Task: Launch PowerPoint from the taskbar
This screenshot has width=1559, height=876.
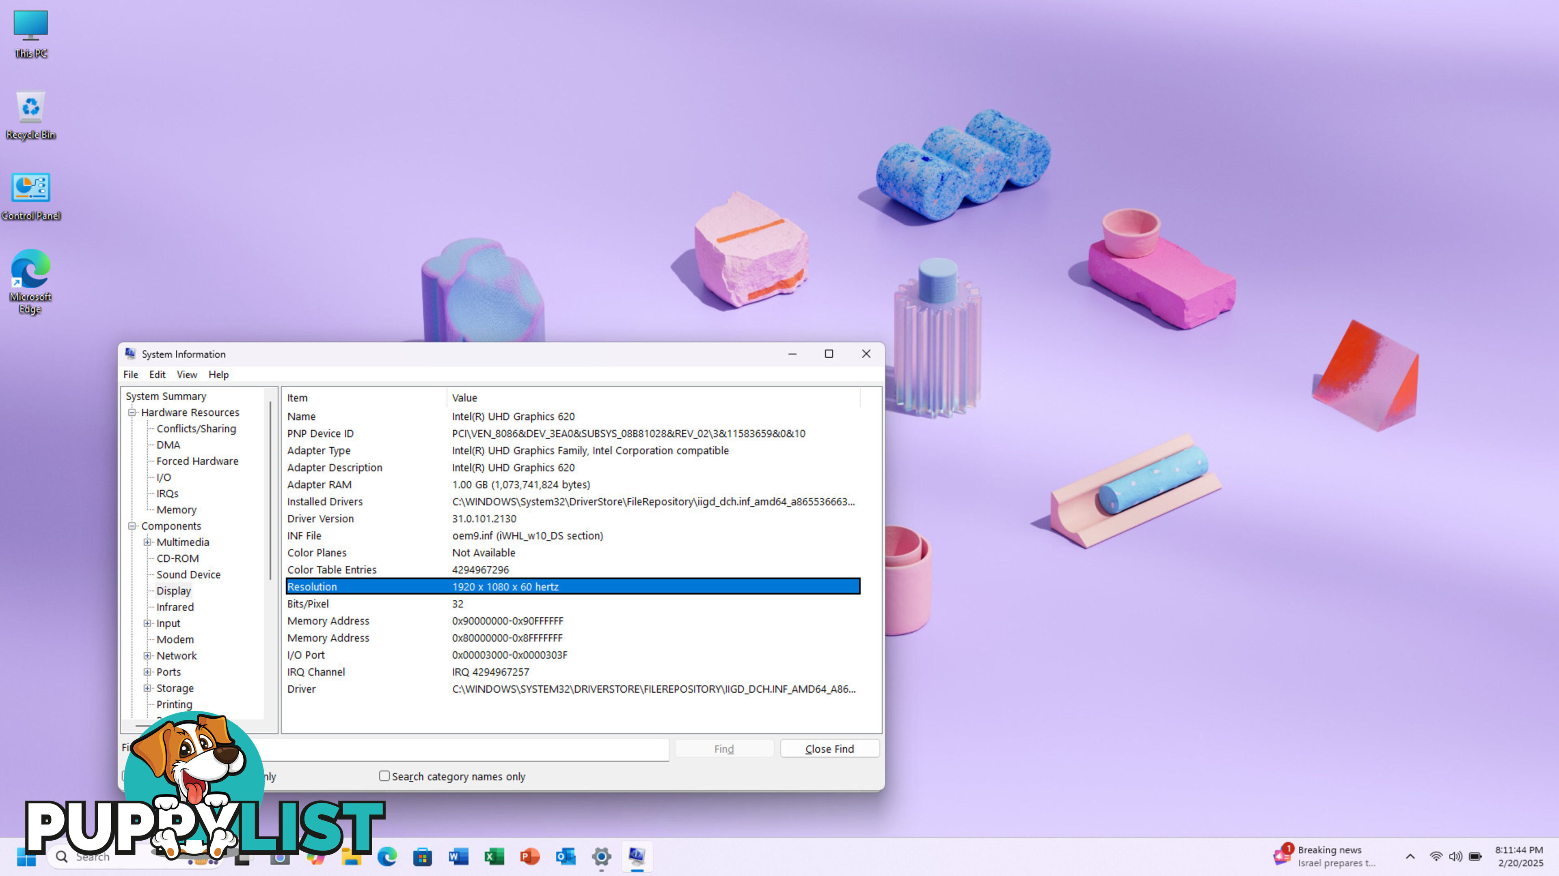Action: coord(529,857)
